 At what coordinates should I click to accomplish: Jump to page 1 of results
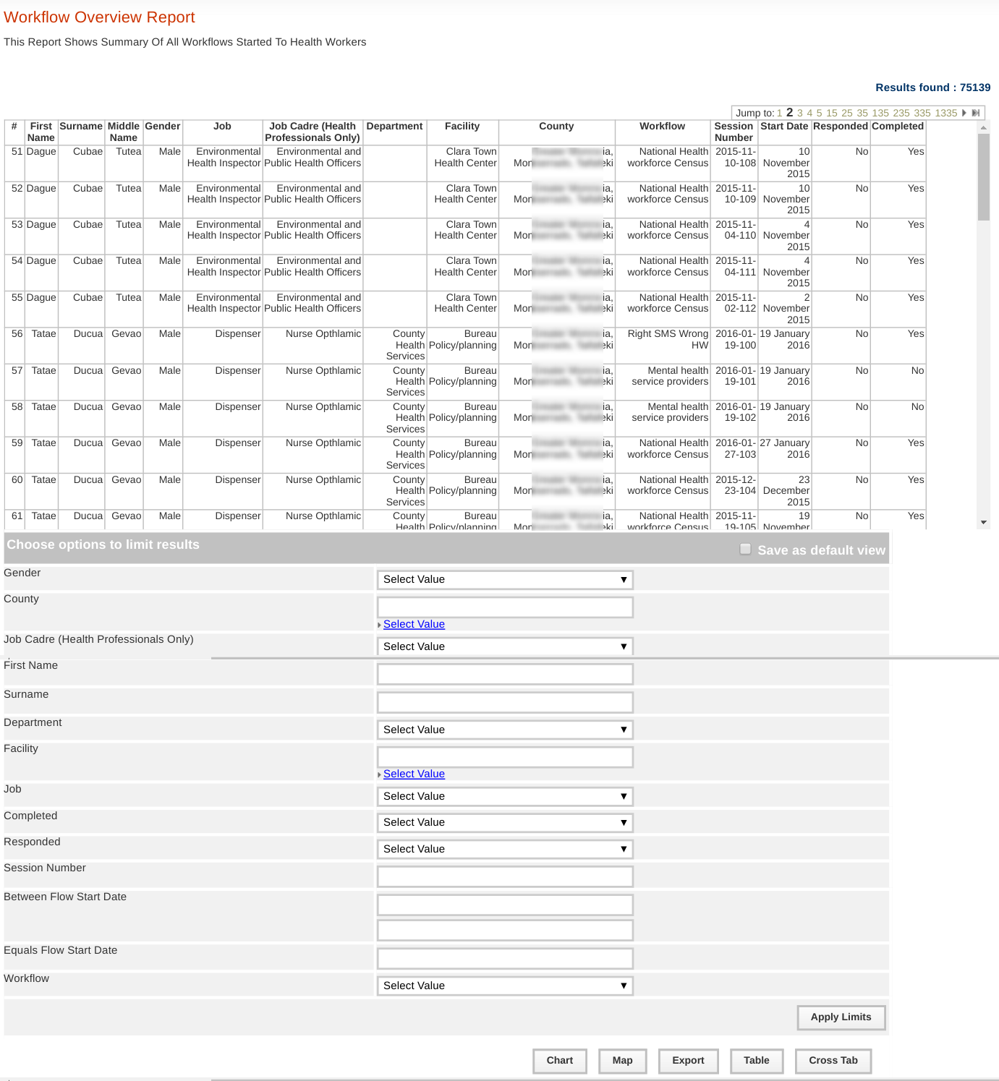point(779,113)
